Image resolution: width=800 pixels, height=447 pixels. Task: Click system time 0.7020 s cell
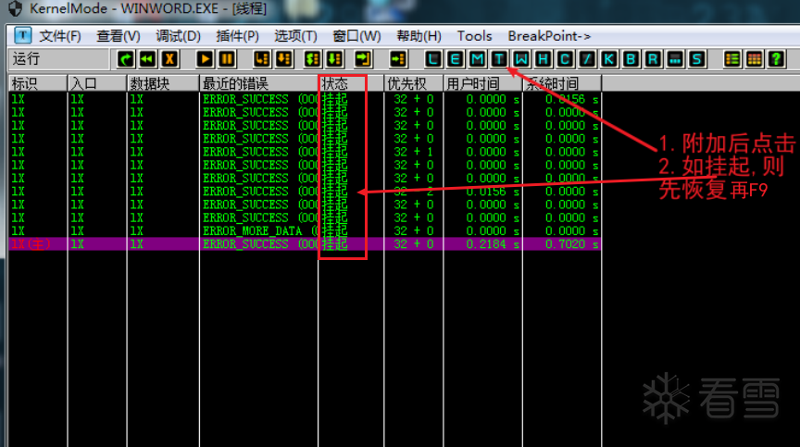coord(571,244)
